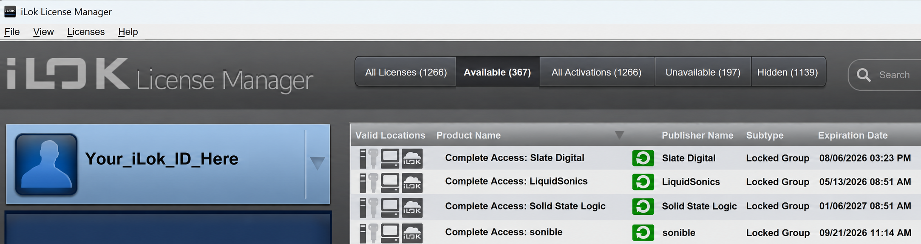921x244 pixels.
Task: Click the magnifier search icon
Action: coord(864,75)
